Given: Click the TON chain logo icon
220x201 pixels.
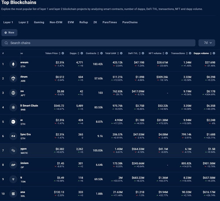Looking at the screenshot, I should point(13,179).
